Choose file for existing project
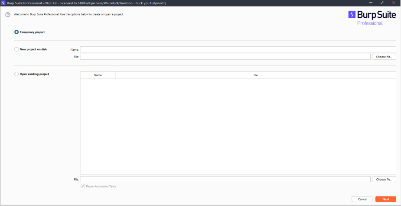 click(384, 180)
